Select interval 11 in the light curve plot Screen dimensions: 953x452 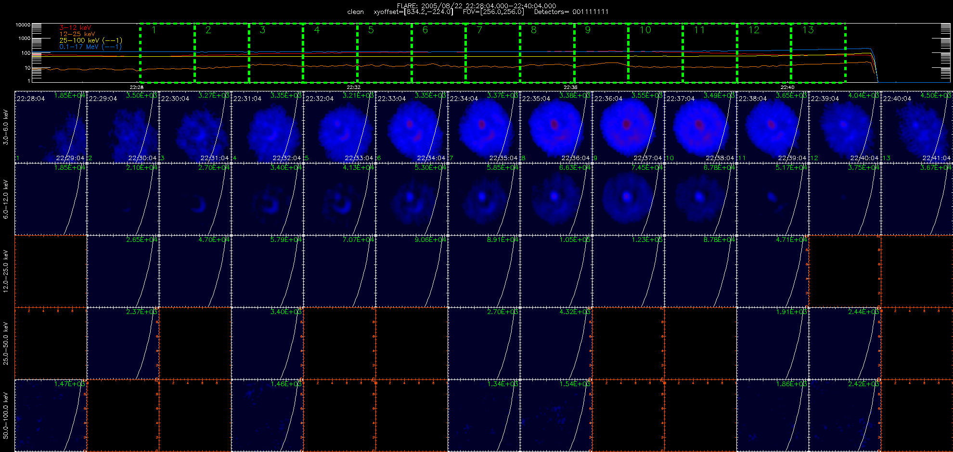[x=710, y=53]
